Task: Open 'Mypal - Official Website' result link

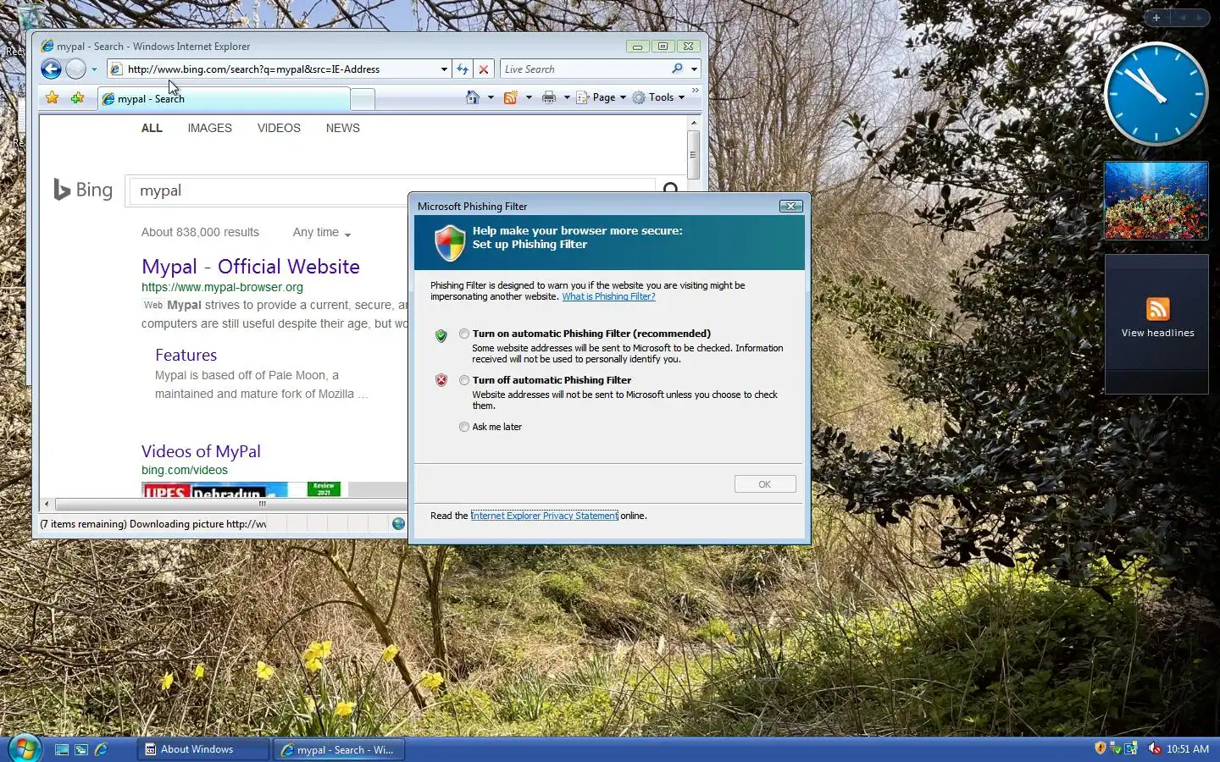Action: (x=251, y=267)
